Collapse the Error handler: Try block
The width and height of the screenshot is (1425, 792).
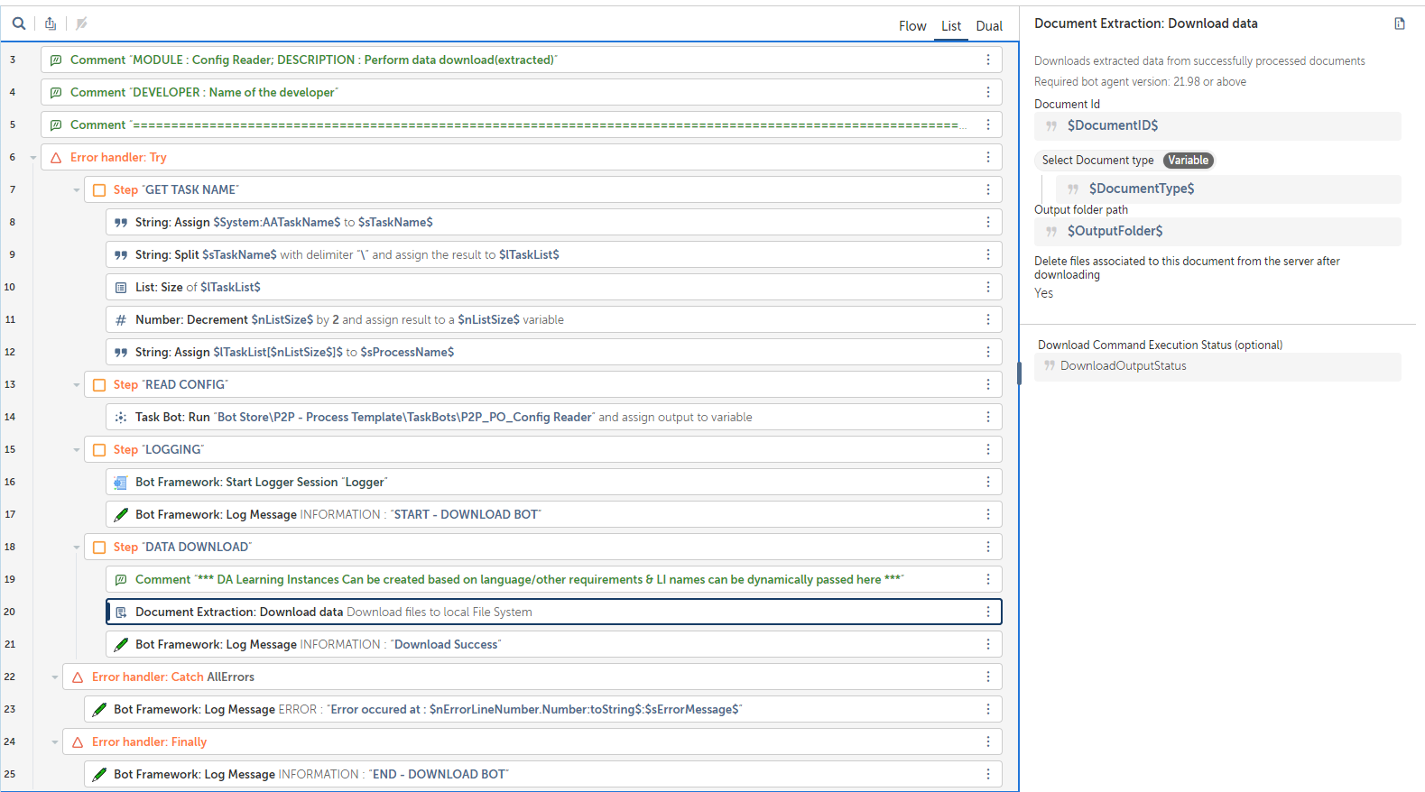tap(33, 158)
